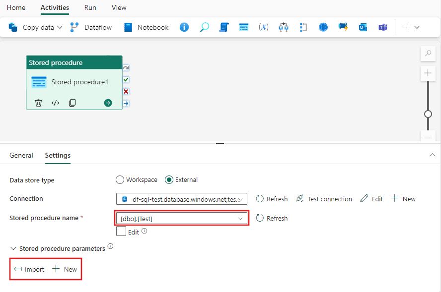Select the Stored procedure1 activity node
Viewport: 441px width, 292px height.
tap(74, 83)
